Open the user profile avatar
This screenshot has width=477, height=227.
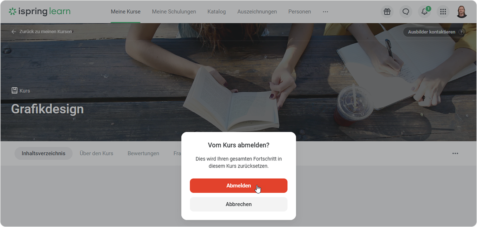click(462, 12)
